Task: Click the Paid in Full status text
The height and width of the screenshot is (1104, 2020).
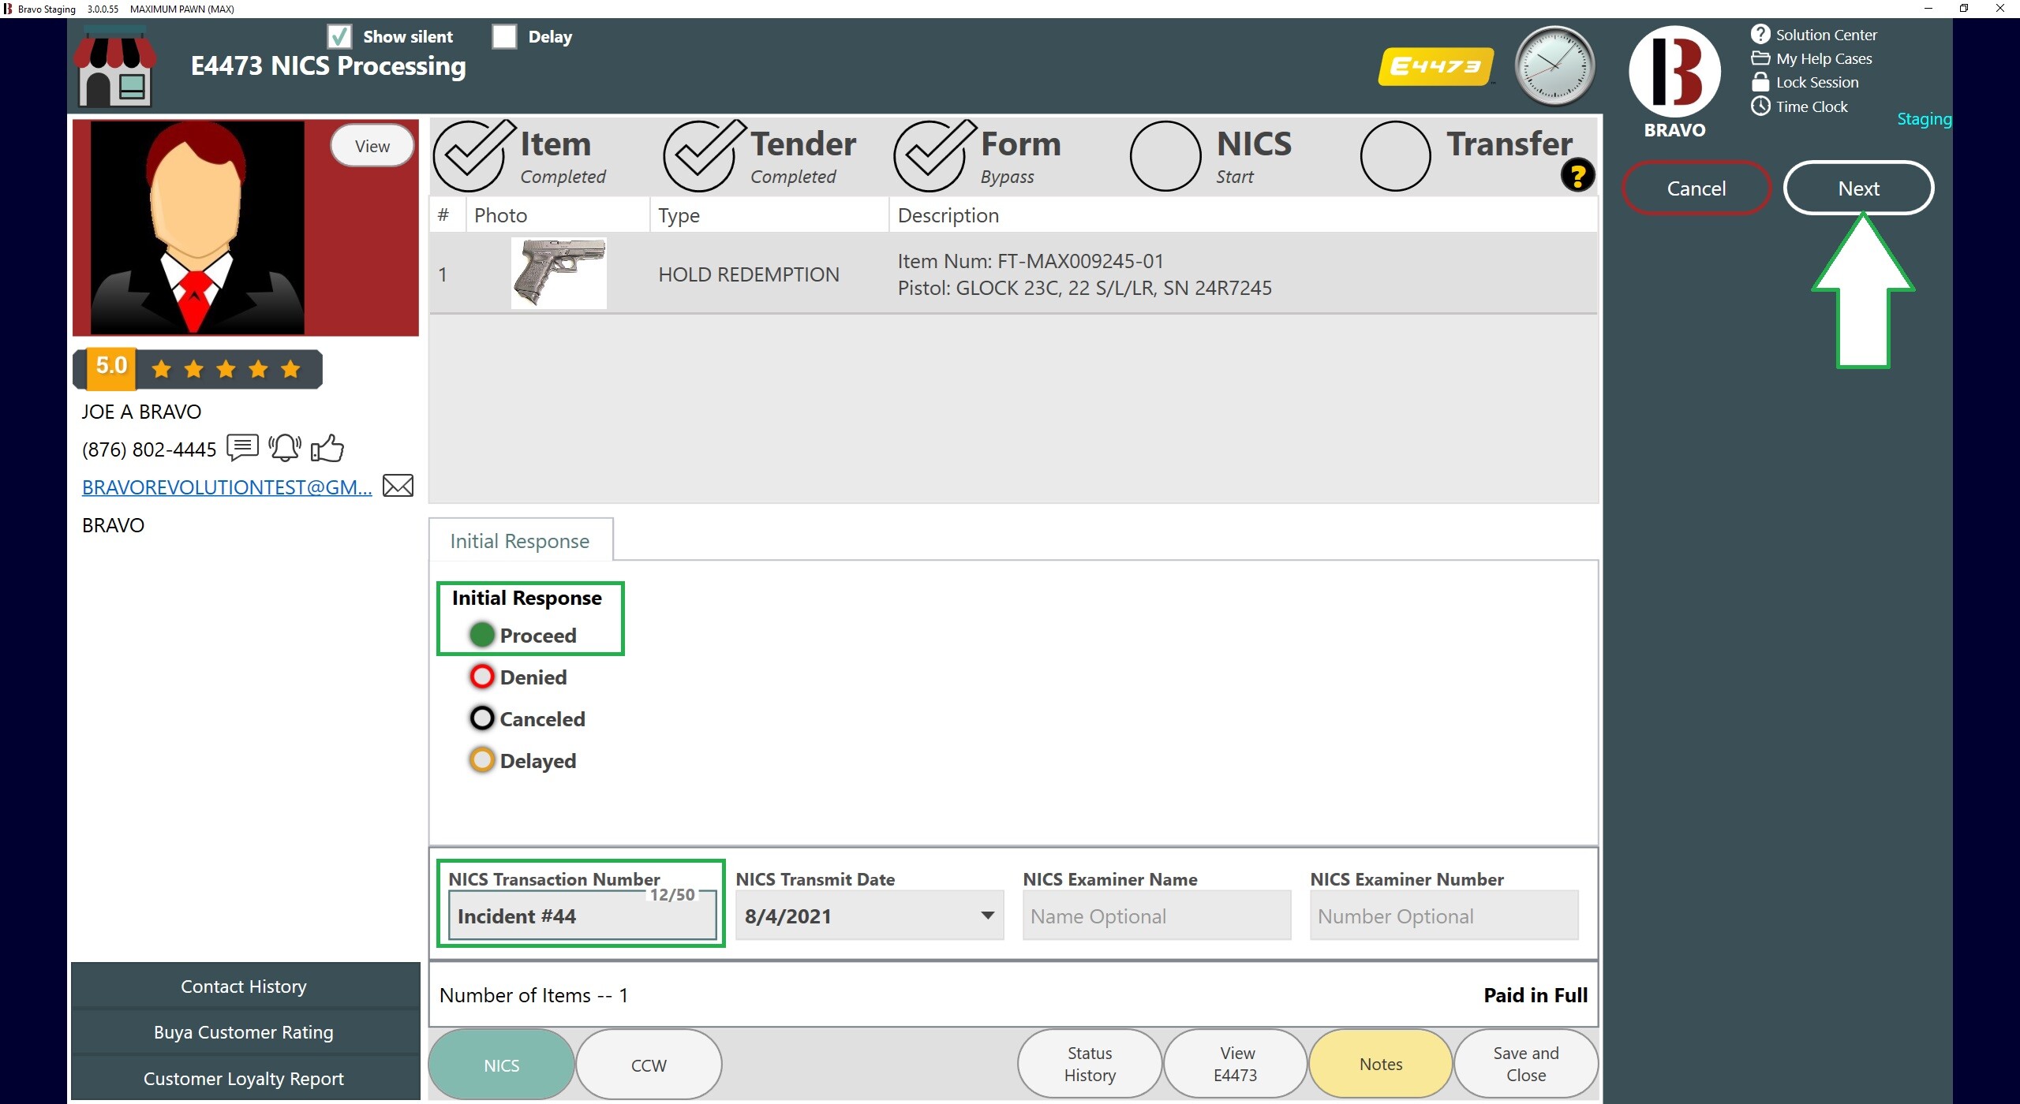Action: pos(1536,994)
